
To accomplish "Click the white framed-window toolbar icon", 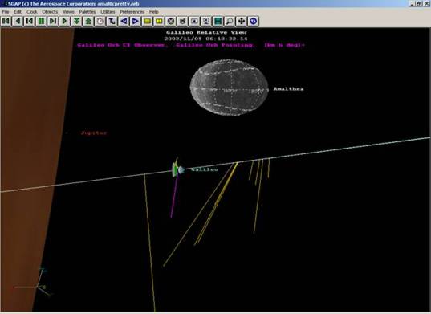I will [194, 21].
